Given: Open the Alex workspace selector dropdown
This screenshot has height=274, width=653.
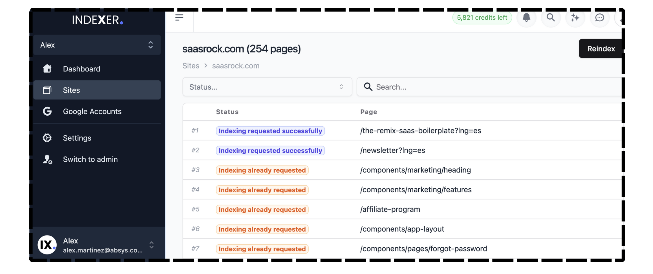Looking at the screenshot, I should [x=97, y=45].
